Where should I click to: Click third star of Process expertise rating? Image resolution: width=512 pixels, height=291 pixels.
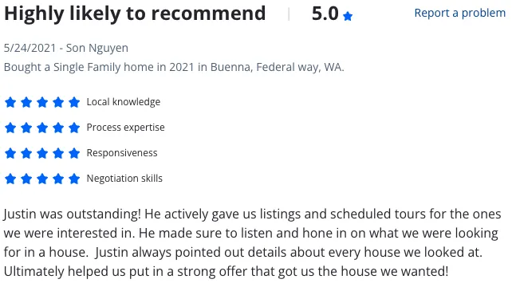[x=42, y=128]
